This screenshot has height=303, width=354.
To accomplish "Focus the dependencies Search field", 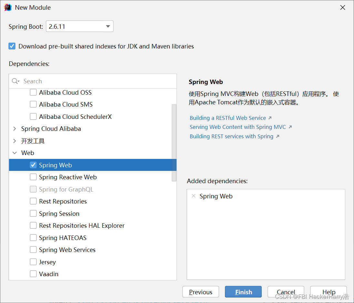I will click(93, 81).
